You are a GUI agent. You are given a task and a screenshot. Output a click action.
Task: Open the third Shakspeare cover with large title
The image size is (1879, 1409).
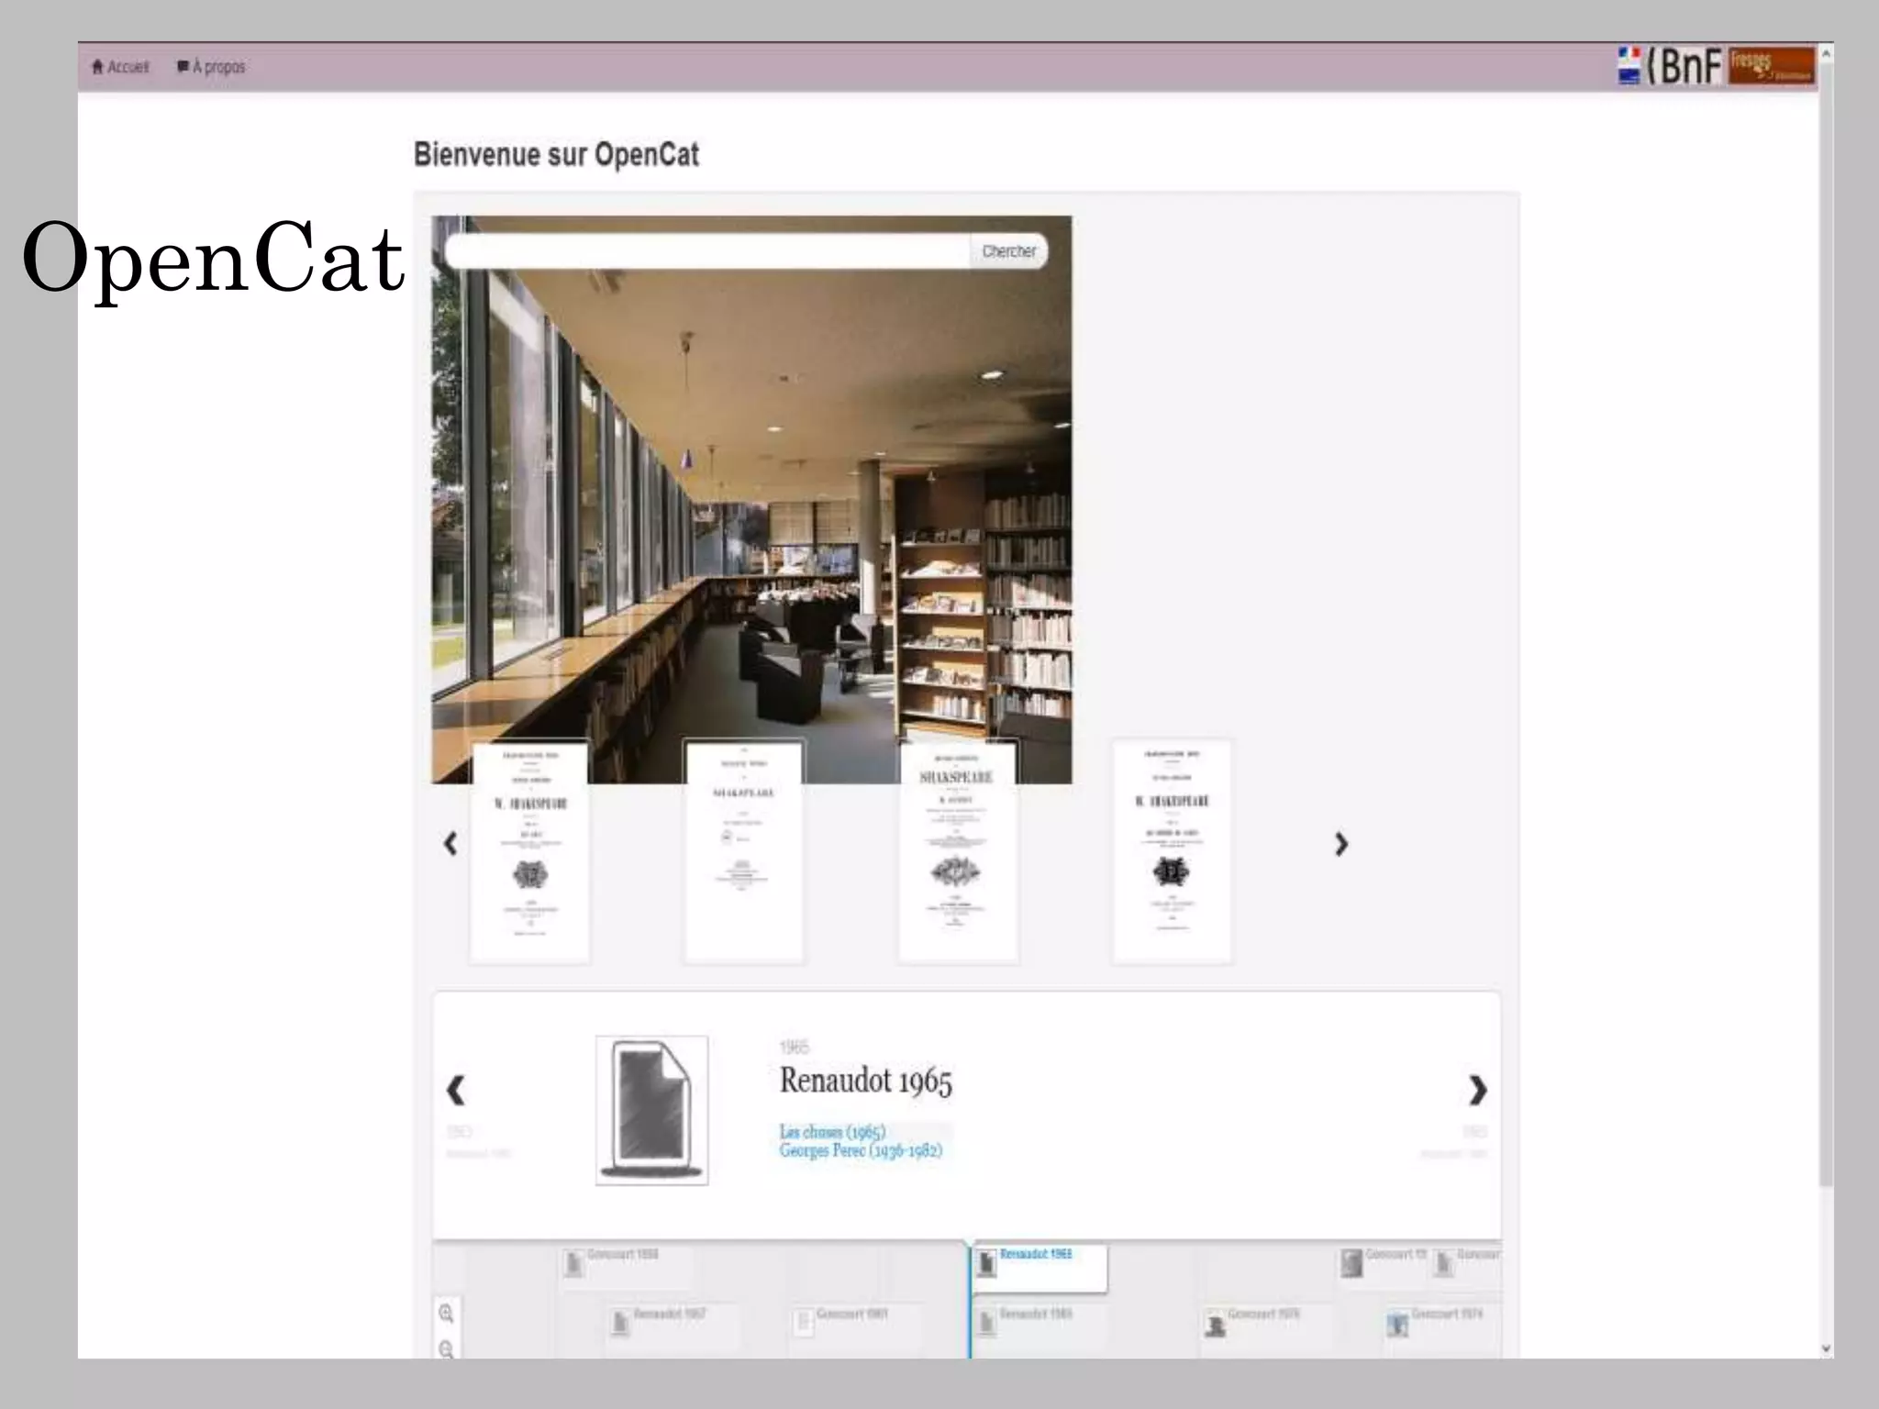958,851
